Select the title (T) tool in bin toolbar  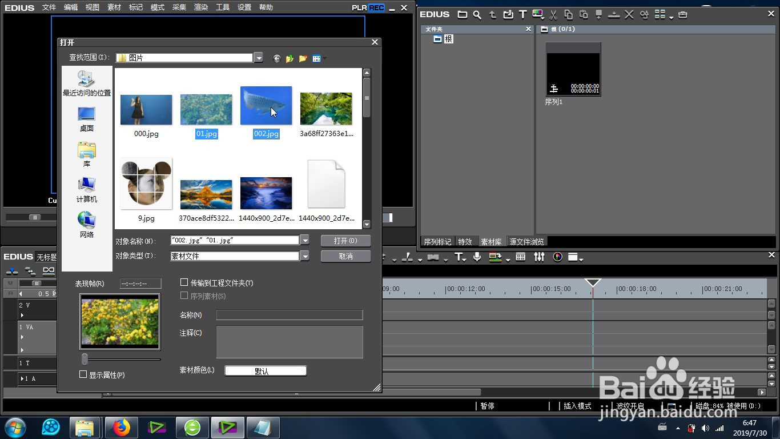522,14
